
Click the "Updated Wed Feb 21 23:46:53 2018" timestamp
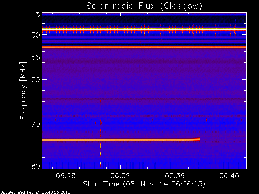[35, 192]
